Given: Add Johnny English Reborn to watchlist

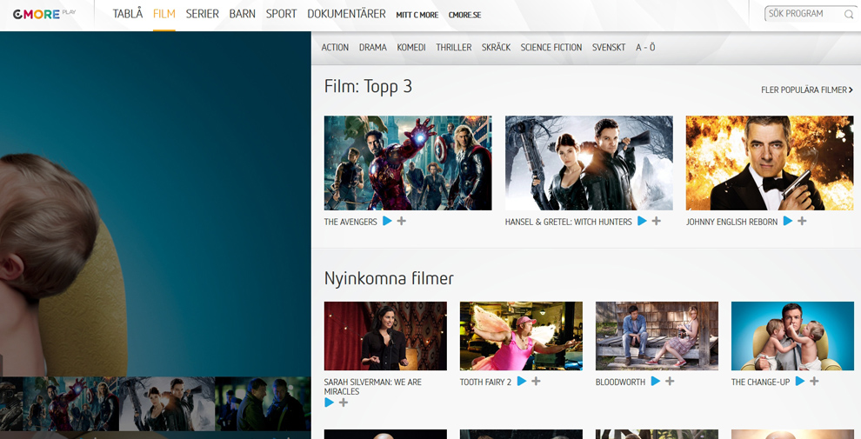Looking at the screenshot, I should click(802, 222).
